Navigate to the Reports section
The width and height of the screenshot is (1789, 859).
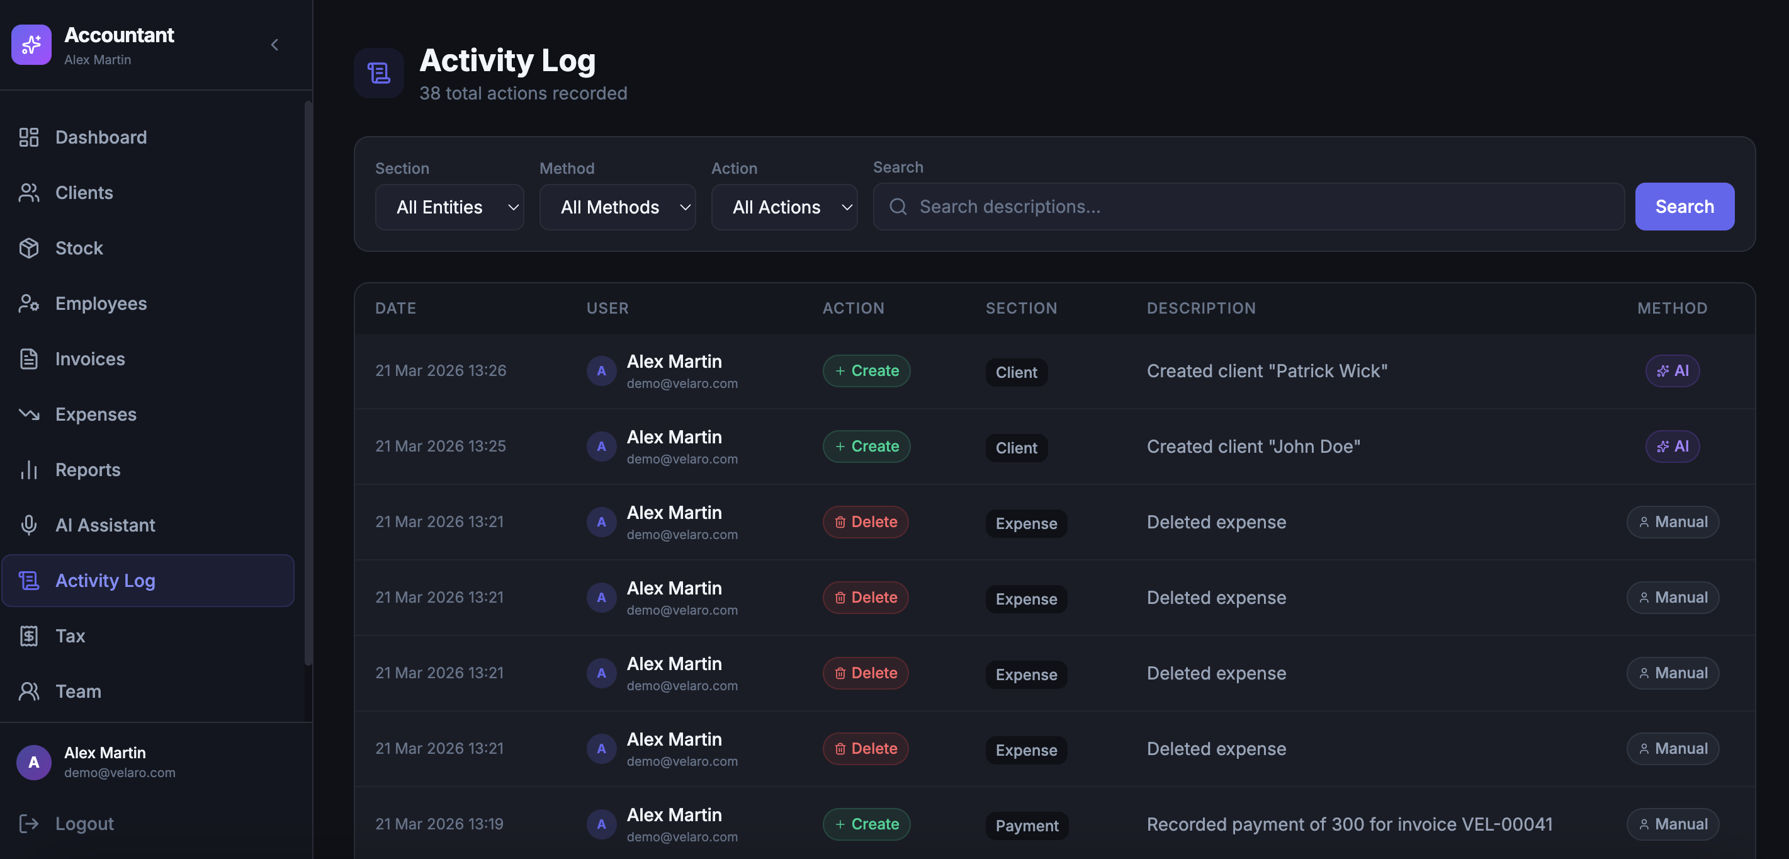click(x=87, y=470)
